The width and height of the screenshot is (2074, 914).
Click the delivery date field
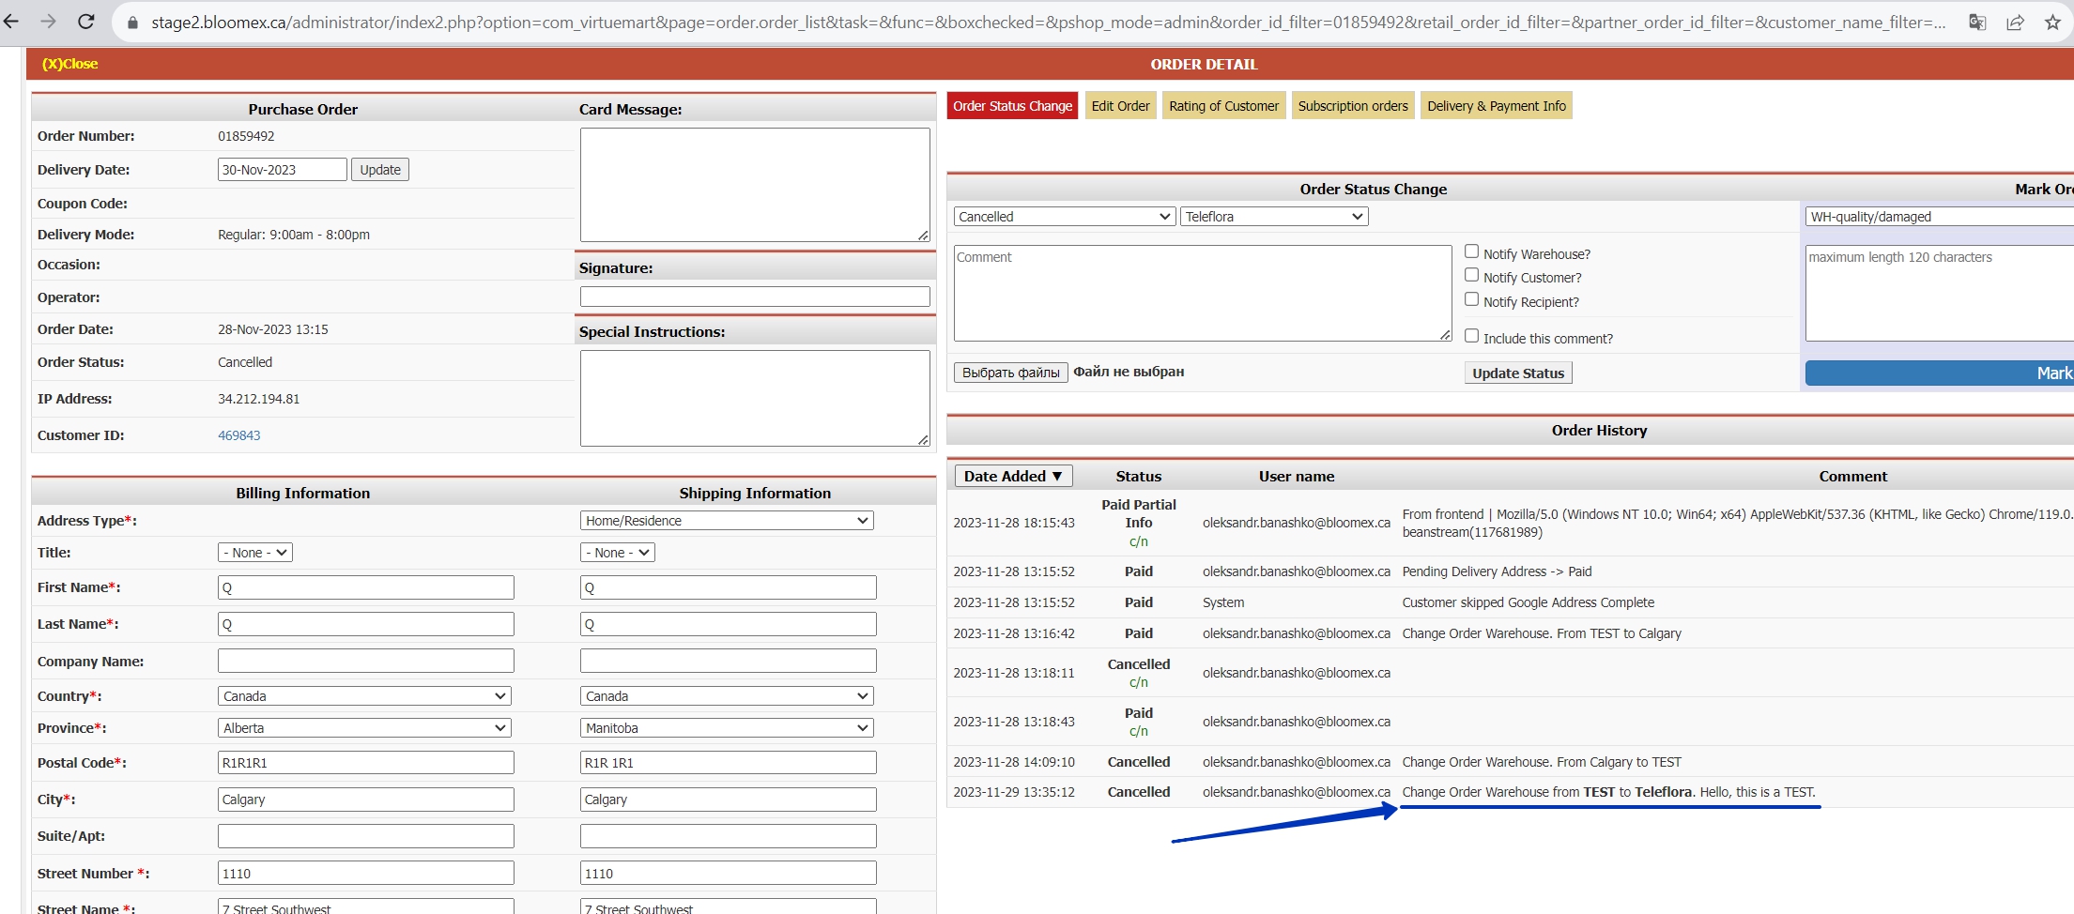[282, 170]
